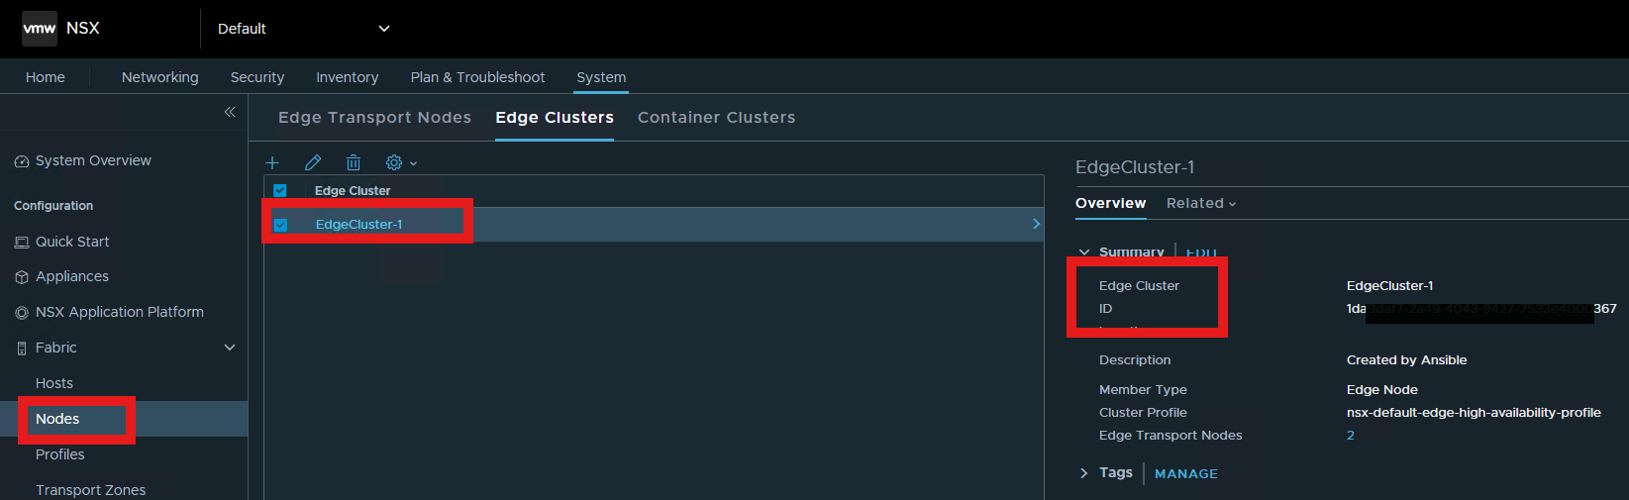This screenshot has height=500, width=1629.
Task: Toggle the select-all Edge Cluster checkbox
Action: click(x=280, y=190)
